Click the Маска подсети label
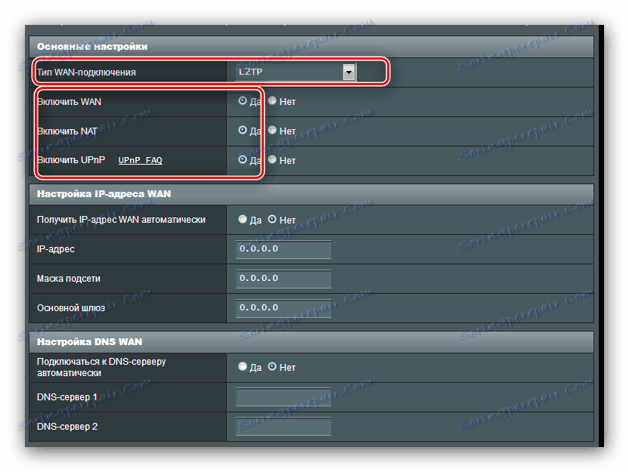The width and height of the screenshot is (629, 472). pos(69,279)
